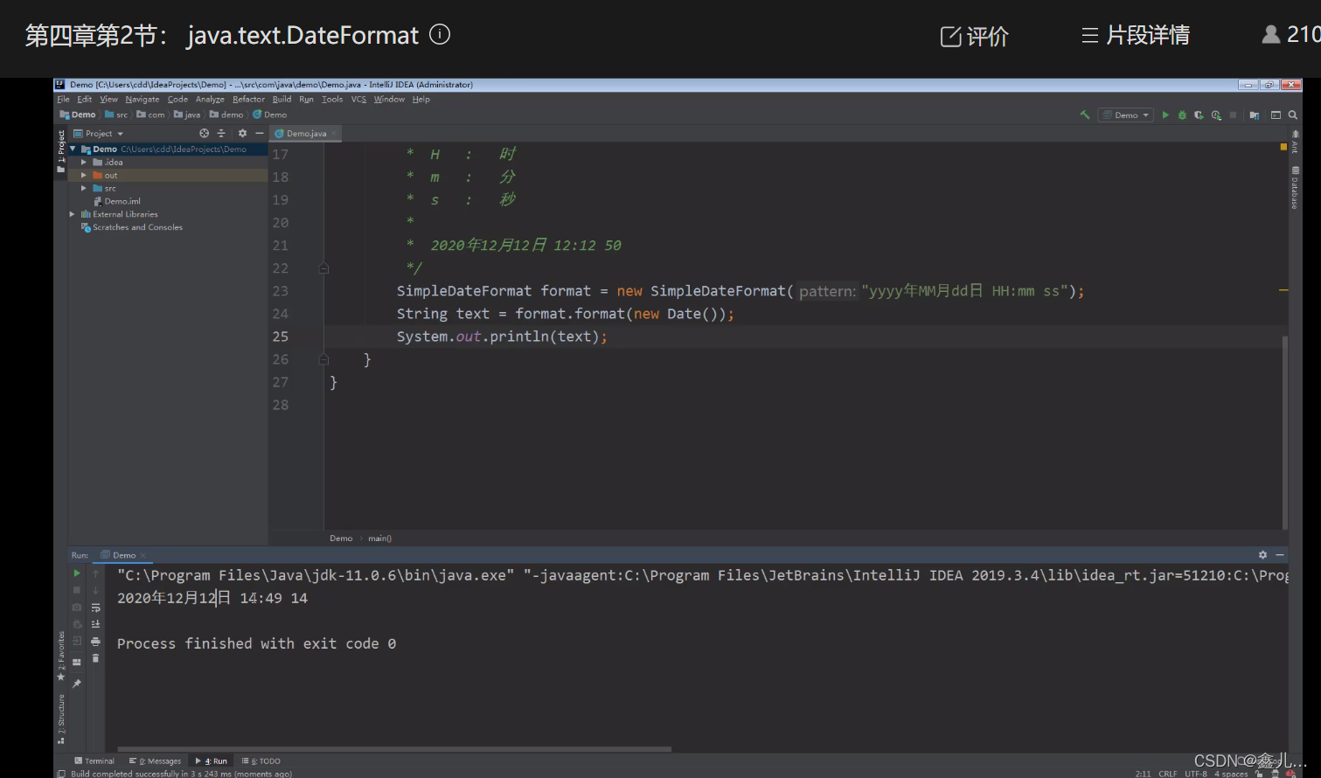Toggle the 1: Project side tab
Screen dimensions: 1321x778
(61, 151)
